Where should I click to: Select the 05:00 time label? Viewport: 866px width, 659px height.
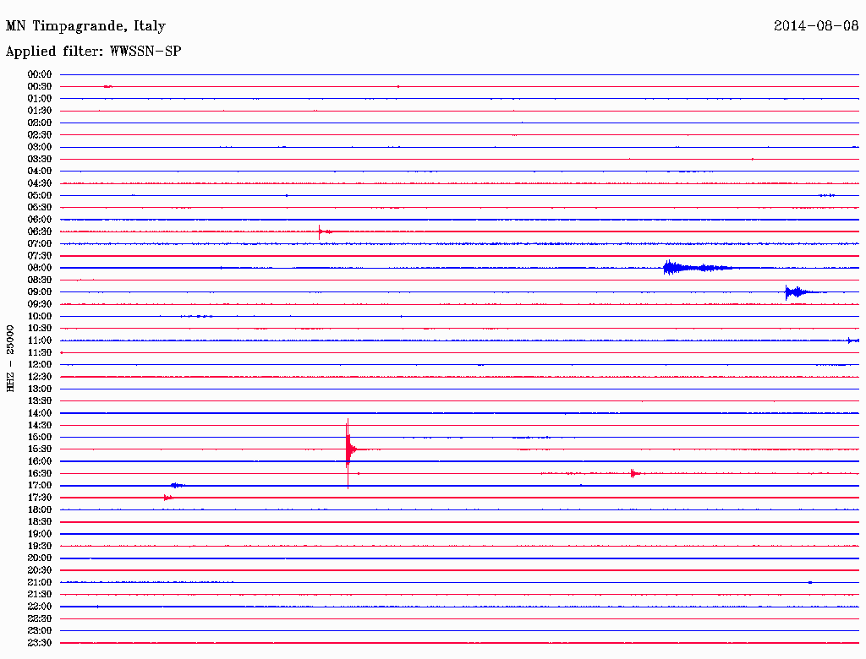(x=40, y=195)
